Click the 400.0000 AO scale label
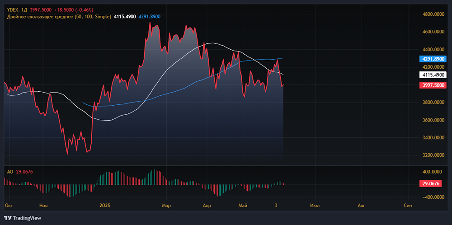This screenshot has width=452, height=225. click(x=432, y=172)
